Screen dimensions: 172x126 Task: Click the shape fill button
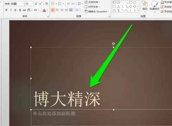tap(166, 2)
